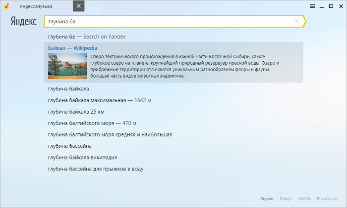Screen dimensions: 347x208
Task: Switch search engine to Википедия
Action: (x=327, y=199)
